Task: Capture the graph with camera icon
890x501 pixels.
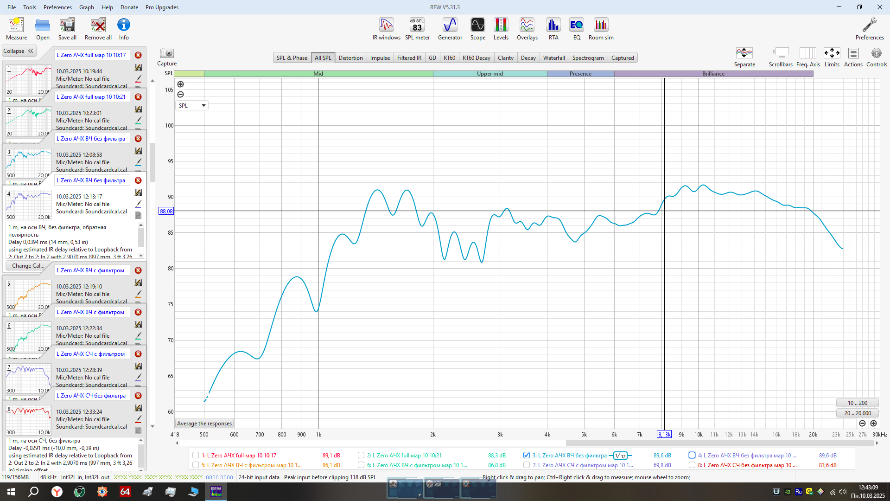Action: (167, 57)
